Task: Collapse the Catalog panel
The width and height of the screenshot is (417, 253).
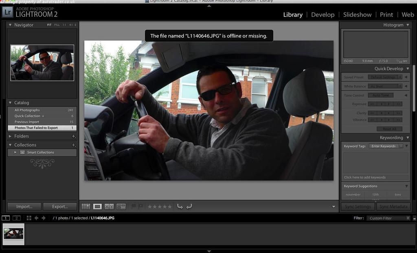Action: click(10, 103)
